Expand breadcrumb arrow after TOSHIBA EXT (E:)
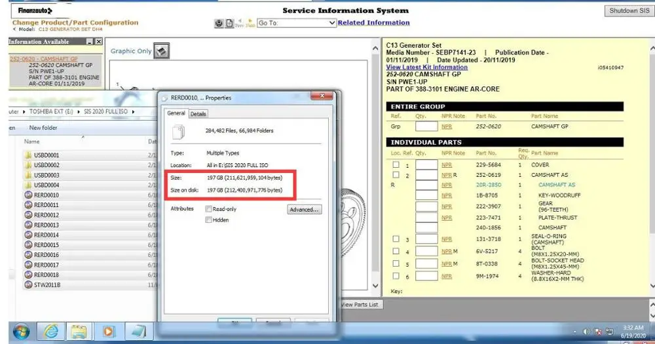Viewport: 655px width, 344px height. (79, 111)
